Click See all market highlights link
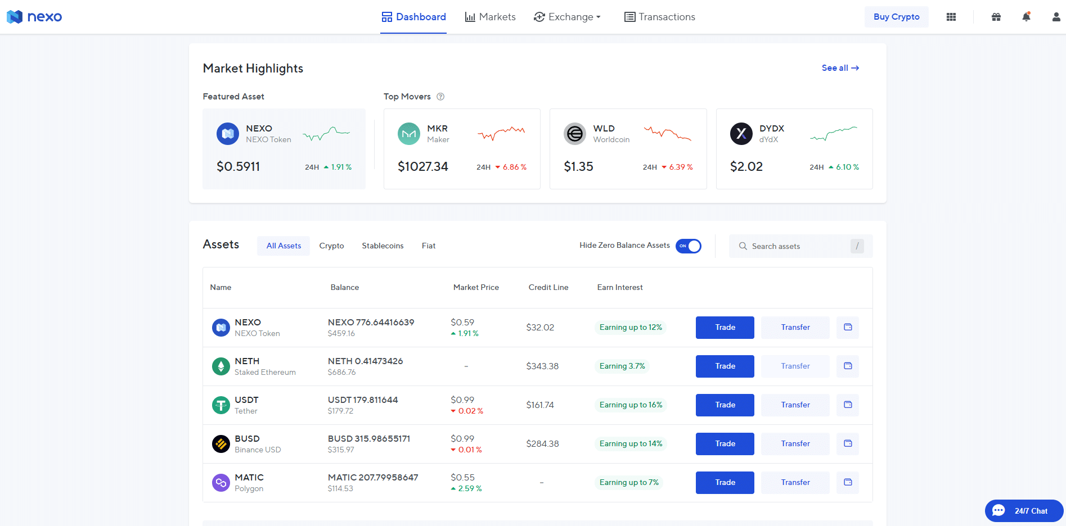 coord(840,68)
